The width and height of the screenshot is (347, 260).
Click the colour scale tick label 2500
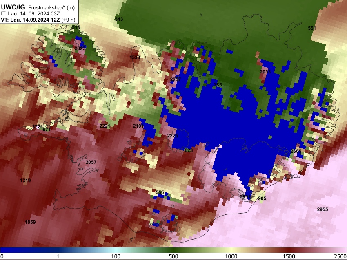coord(340,256)
